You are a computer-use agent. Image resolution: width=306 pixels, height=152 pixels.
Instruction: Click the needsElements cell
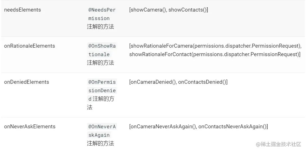(x=22, y=10)
